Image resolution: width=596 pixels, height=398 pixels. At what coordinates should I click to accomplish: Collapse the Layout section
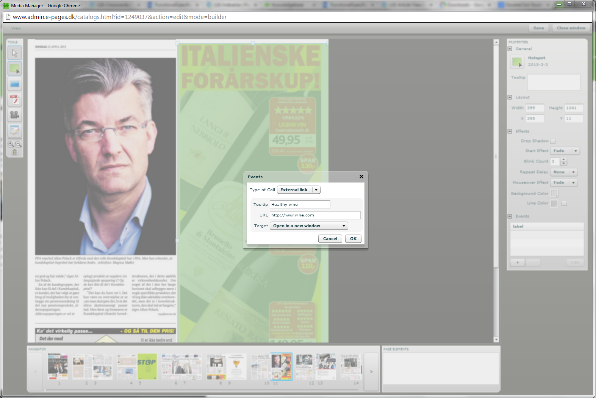[x=510, y=97]
